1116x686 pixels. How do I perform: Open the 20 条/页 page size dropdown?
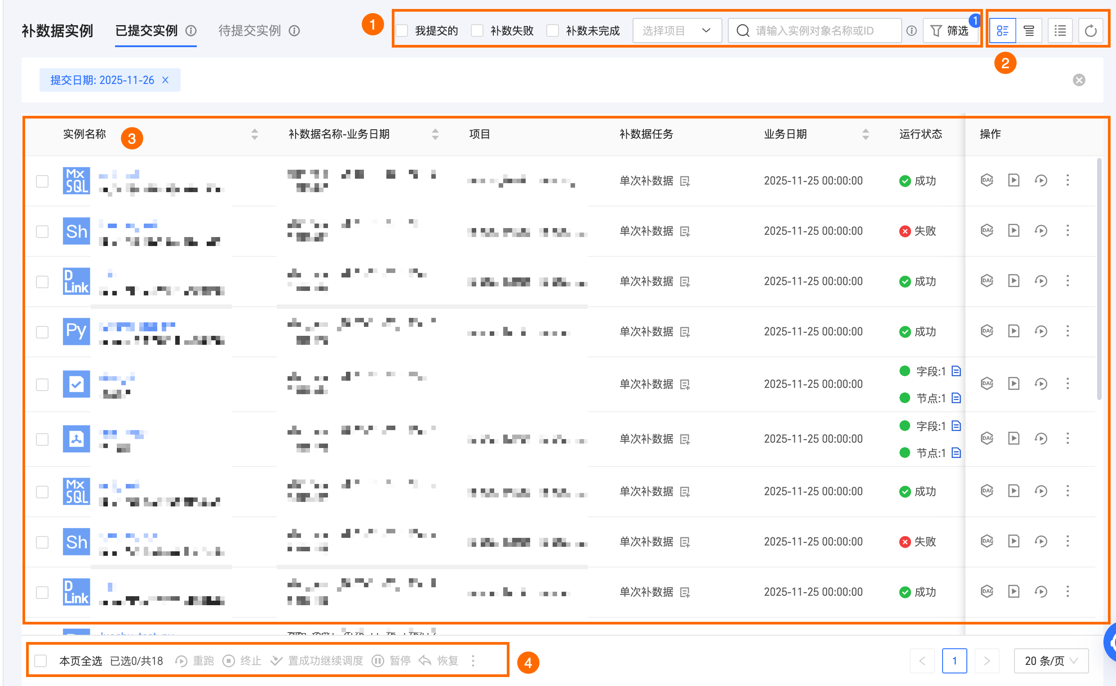coord(1050,660)
